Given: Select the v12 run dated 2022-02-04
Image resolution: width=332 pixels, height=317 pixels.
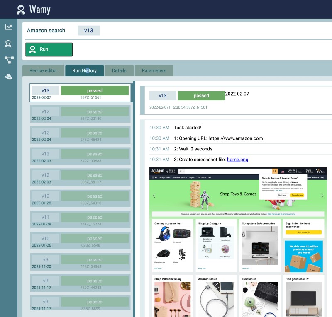Looking at the screenshot, I should click(x=80, y=114).
